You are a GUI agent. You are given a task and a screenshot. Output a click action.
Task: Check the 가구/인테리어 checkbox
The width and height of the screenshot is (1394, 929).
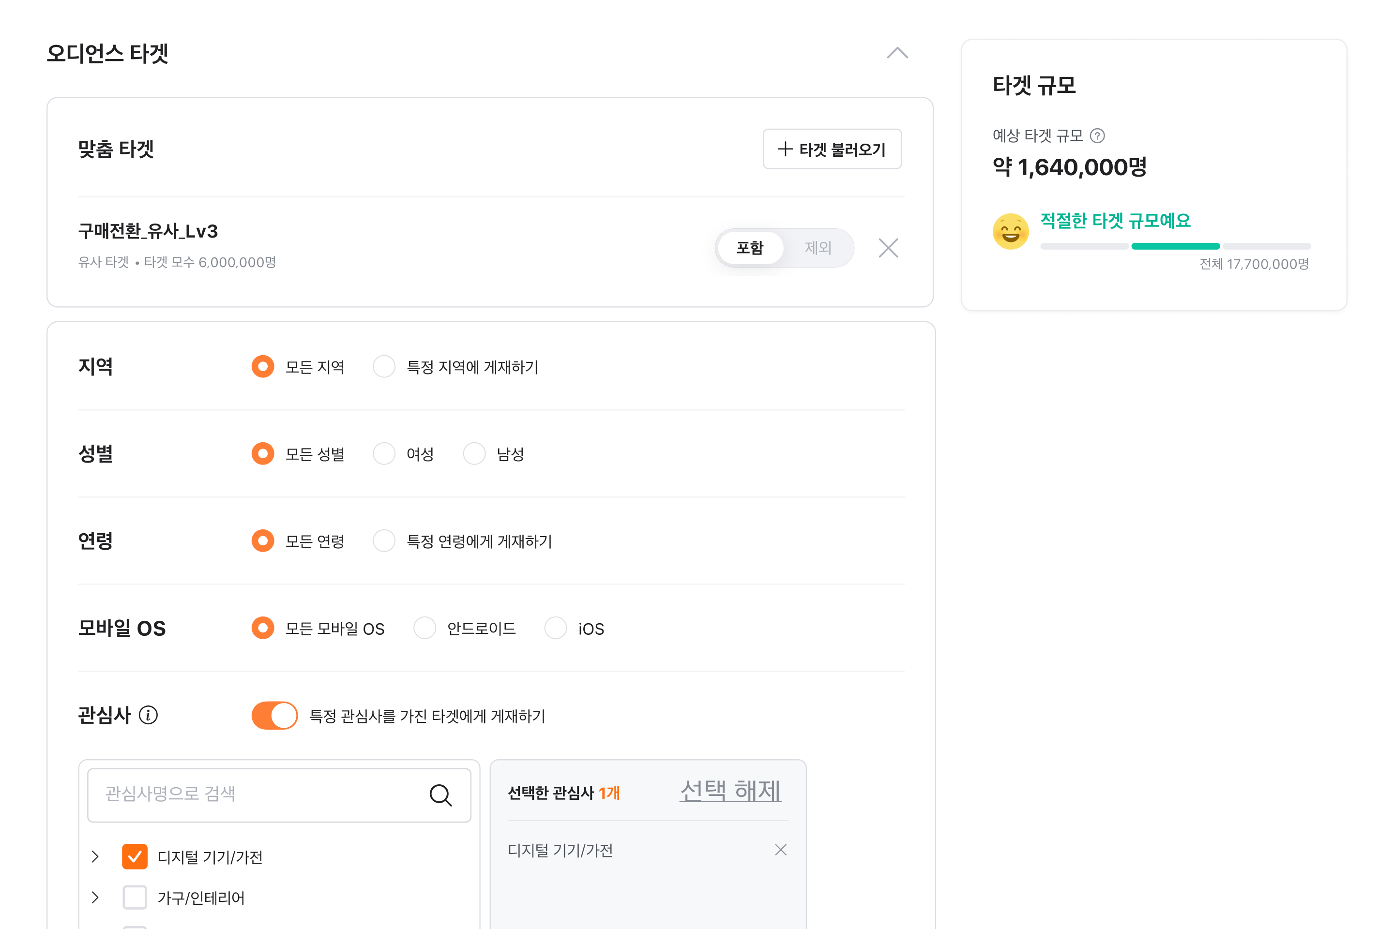tap(135, 897)
